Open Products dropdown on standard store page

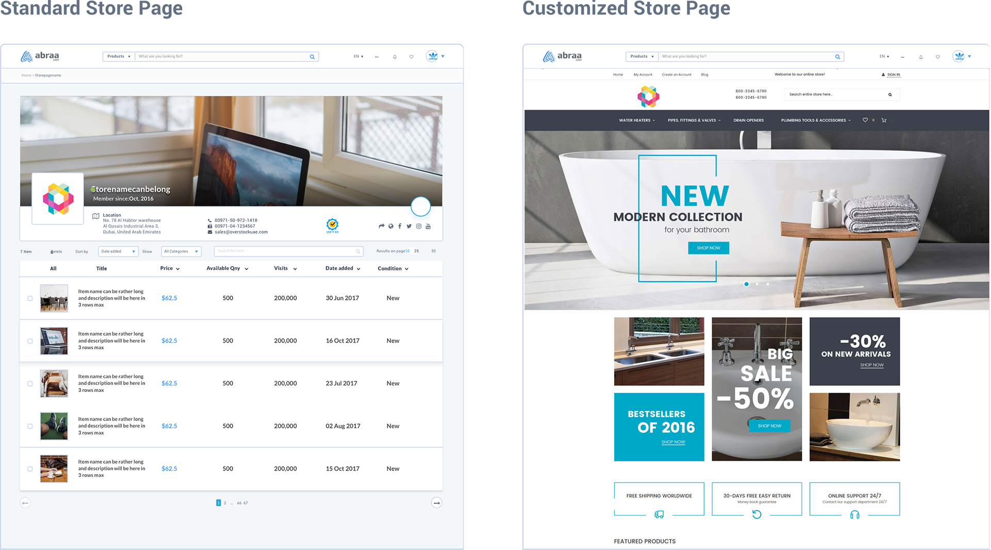119,56
